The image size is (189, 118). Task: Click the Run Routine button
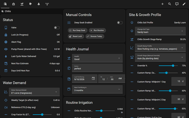(x=97, y=30)
